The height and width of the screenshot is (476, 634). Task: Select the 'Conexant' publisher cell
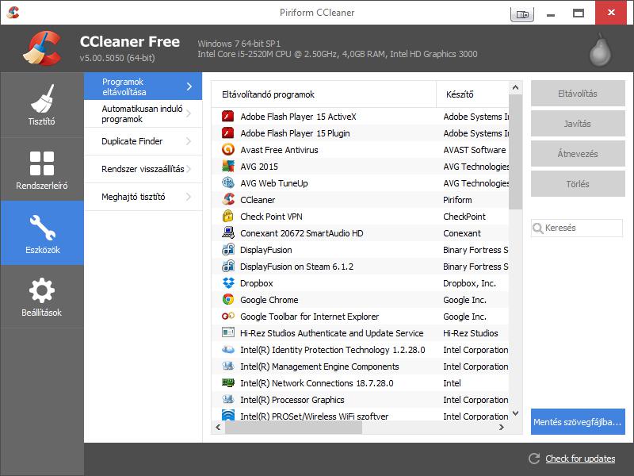(x=462, y=233)
